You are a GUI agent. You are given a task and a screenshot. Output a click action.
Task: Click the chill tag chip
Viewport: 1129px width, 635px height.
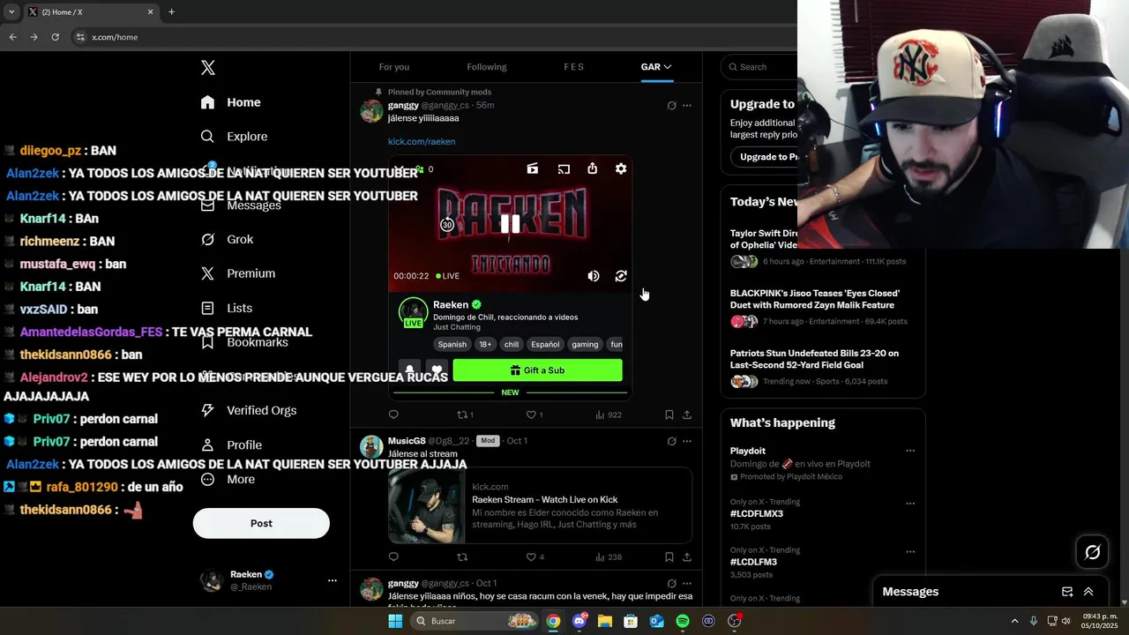point(512,345)
